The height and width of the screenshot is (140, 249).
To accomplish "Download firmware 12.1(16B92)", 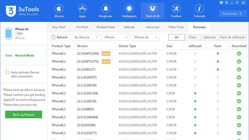I will 239,109.
